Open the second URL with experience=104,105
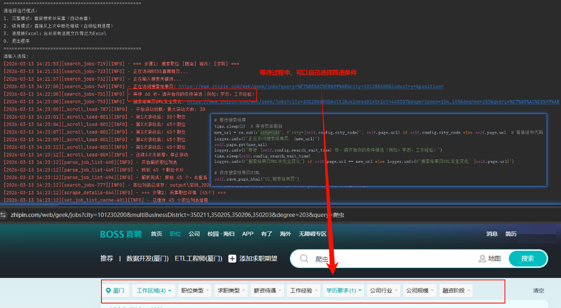Screen dimensions: 561x308 (373, 102)
